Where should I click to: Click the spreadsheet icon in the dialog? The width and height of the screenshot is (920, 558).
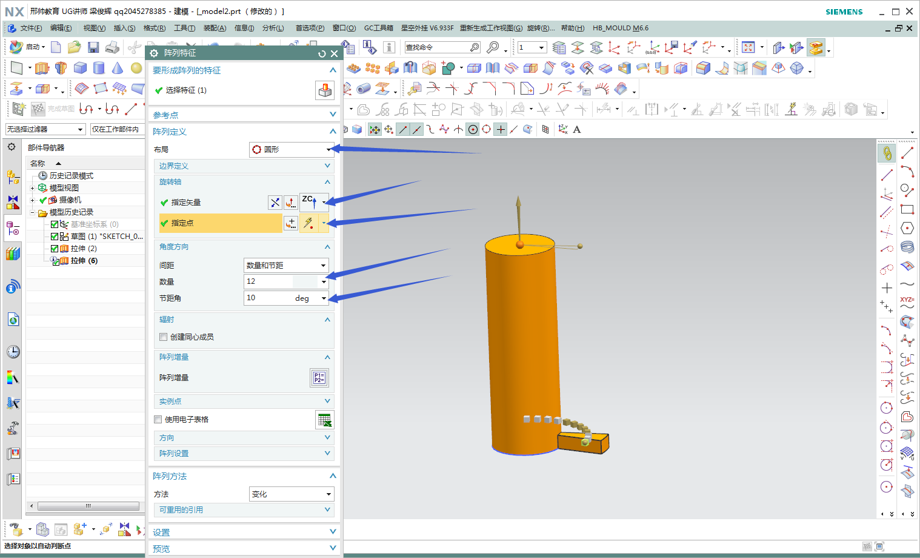point(324,420)
